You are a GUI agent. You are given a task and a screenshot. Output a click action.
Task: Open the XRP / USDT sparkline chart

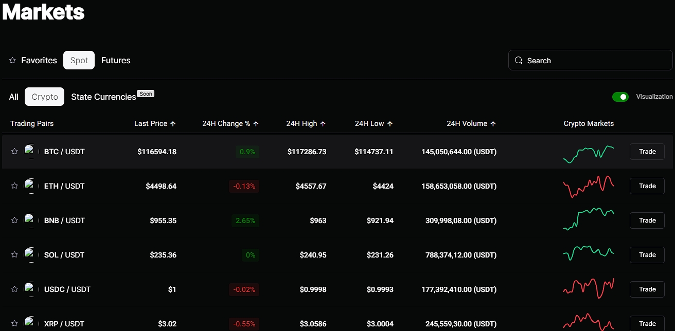[x=589, y=321]
